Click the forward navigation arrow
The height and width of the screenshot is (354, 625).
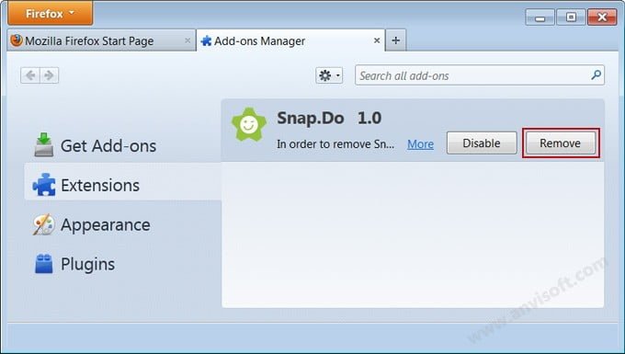pyautogui.click(x=49, y=75)
